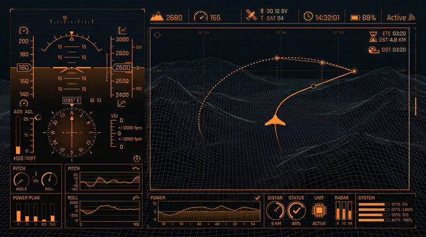The height and width of the screenshot is (237, 426).
Task: Click the checkmark in the POWER panel
Action: click(x=258, y=197)
